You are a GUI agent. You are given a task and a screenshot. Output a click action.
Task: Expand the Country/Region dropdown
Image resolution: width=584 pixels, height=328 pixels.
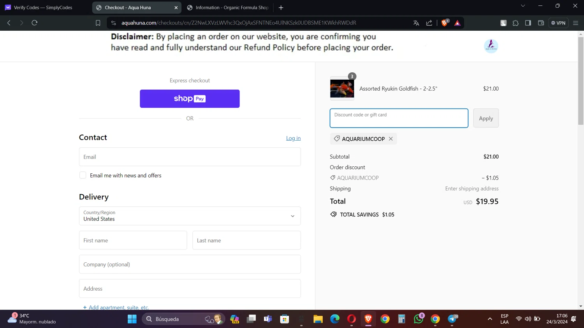click(190, 216)
